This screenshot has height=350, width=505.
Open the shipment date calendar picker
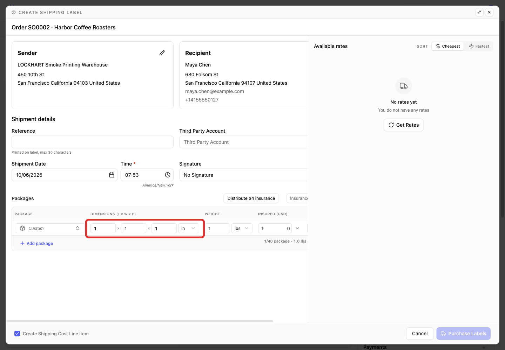pyautogui.click(x=112, y=175)
